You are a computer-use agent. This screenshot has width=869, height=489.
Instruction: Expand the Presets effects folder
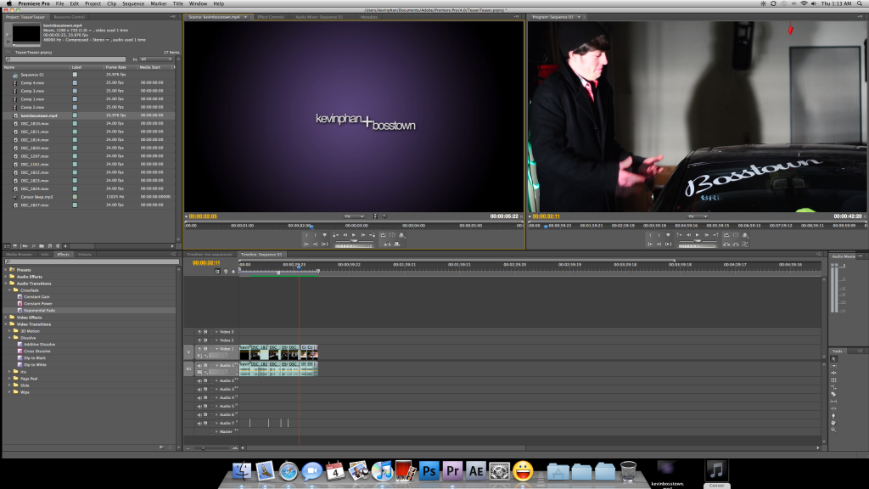pyautogui.click(x=6, y=270)
